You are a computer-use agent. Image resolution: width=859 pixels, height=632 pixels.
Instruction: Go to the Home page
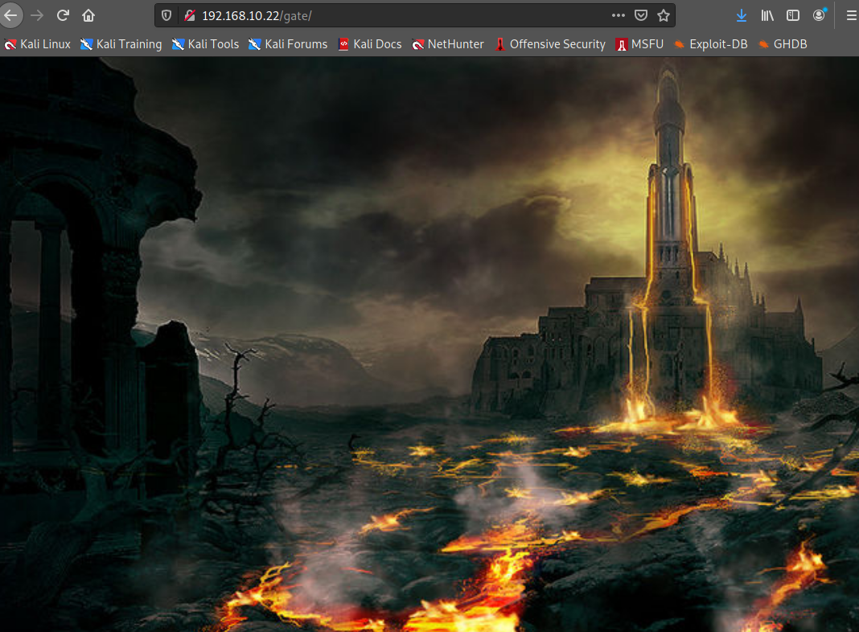(x=88, y=15)
